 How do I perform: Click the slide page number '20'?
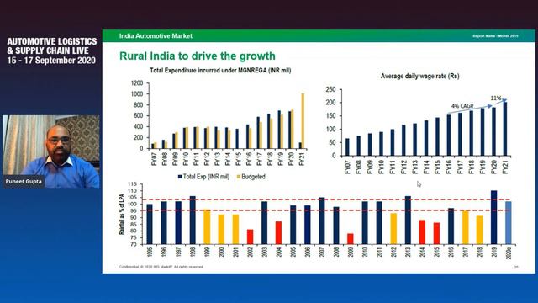(516, 267)
